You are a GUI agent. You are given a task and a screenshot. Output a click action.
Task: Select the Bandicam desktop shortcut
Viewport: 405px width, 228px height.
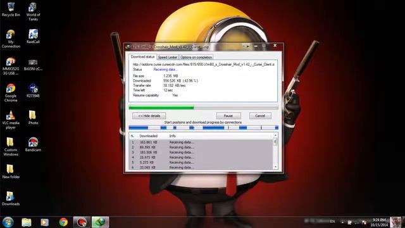click(x=33, y=144)
